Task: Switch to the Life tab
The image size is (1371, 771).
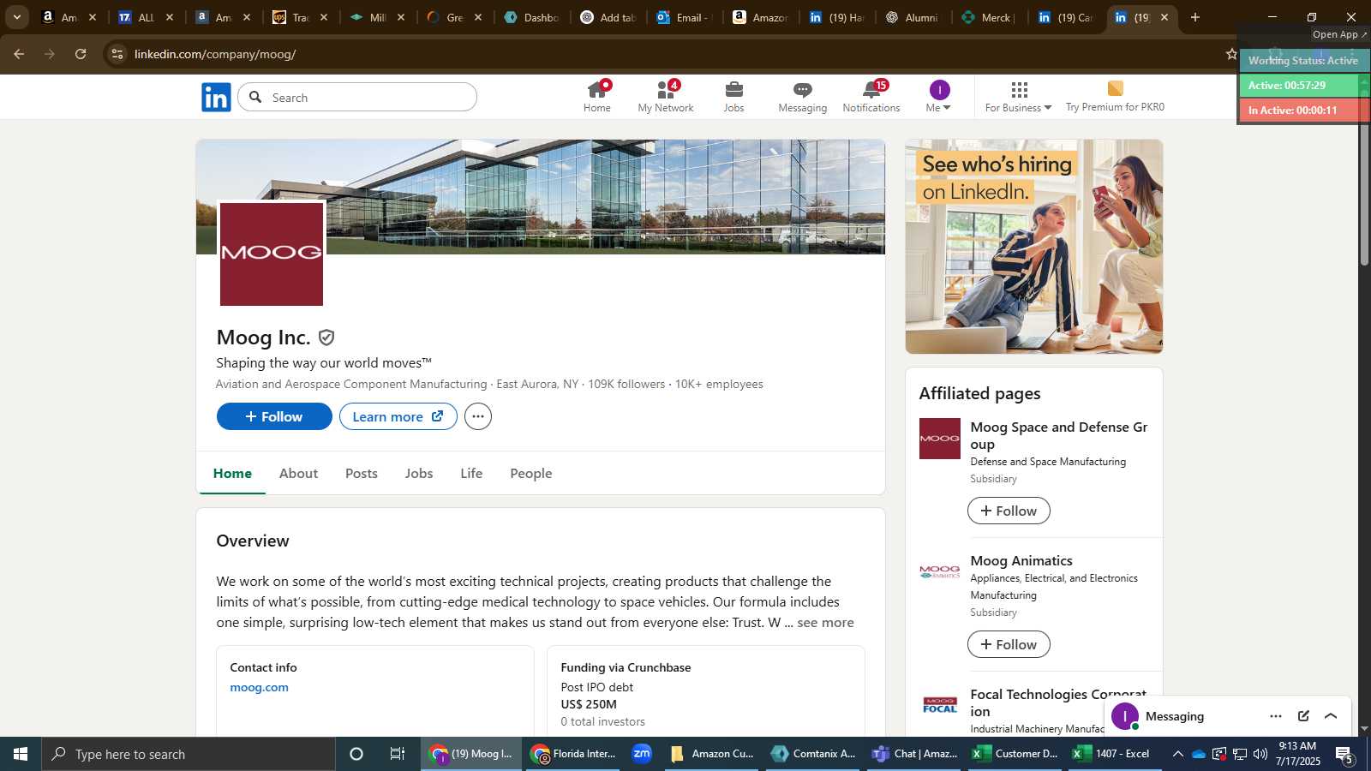Action: pyautogui.click(x=471, y=473)
